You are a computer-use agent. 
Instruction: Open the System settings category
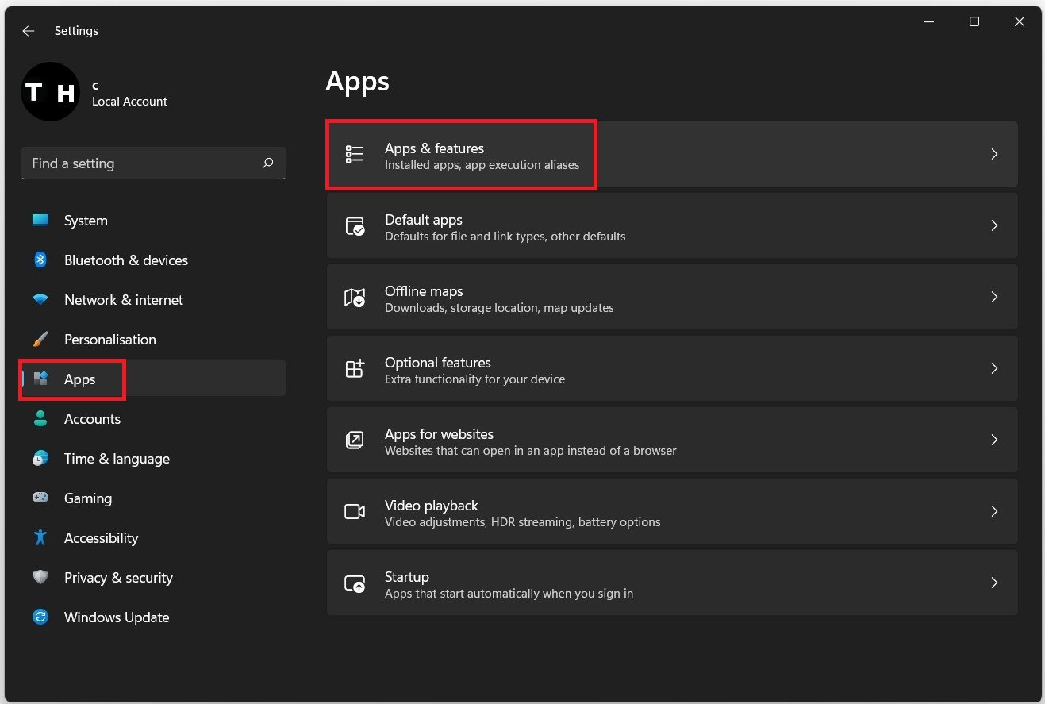point(86,221)
